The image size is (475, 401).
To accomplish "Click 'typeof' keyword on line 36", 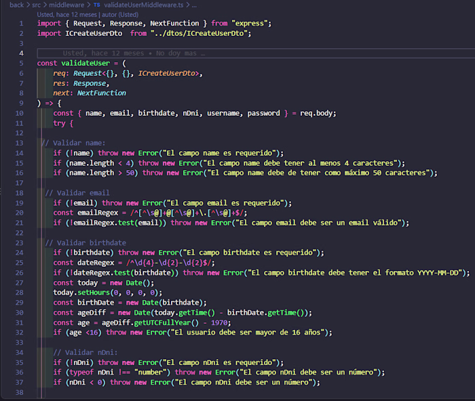I will pos(81,373).
